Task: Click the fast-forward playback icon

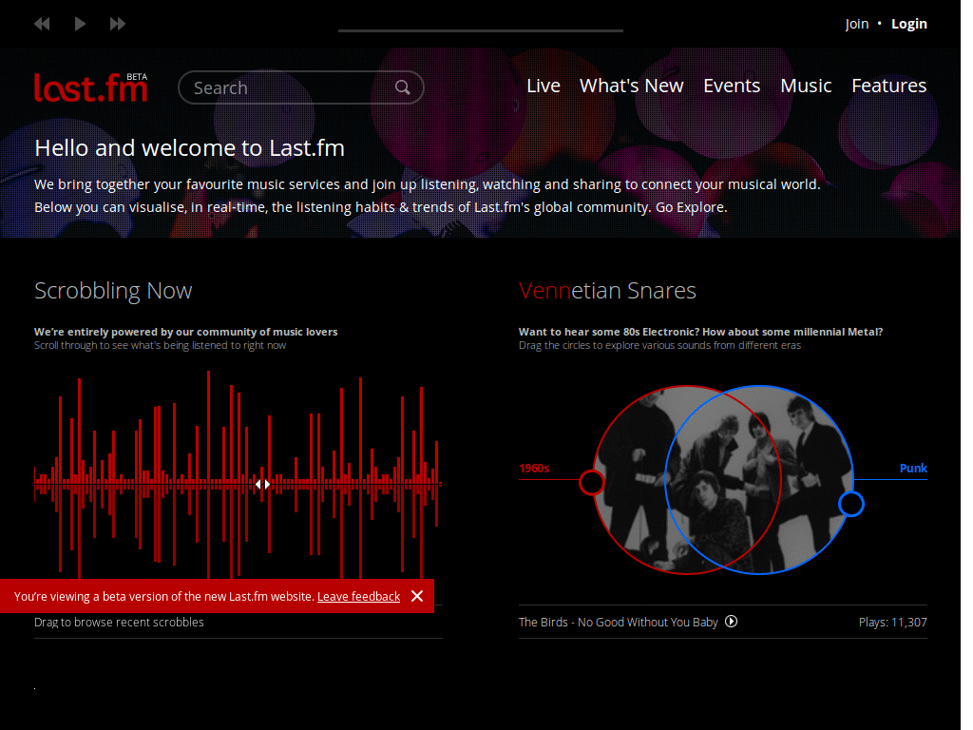Action: pos(118,24)
